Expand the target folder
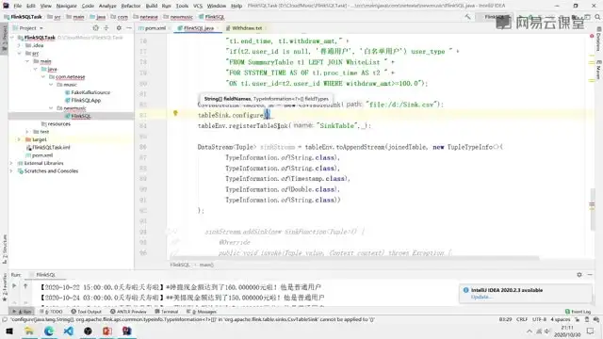Image resolution: width=603 pixels, height=339 pixels. [19, 139]
